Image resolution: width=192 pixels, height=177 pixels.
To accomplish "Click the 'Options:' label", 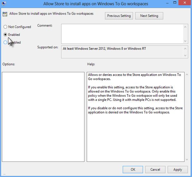I will tap(9, 64).
